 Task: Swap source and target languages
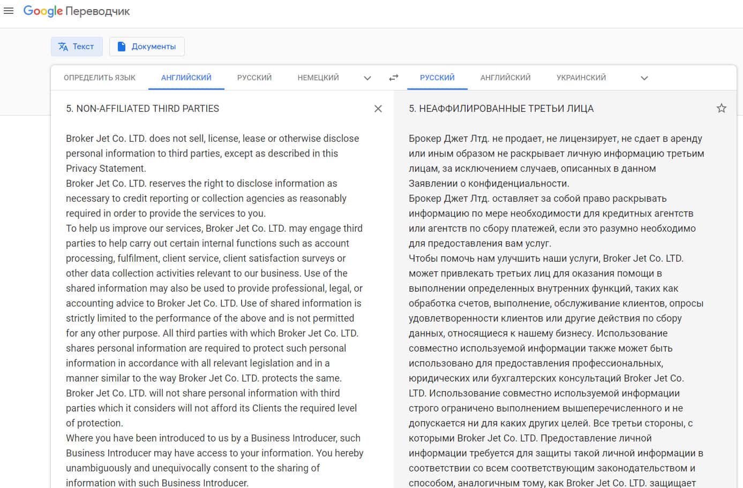394,78
